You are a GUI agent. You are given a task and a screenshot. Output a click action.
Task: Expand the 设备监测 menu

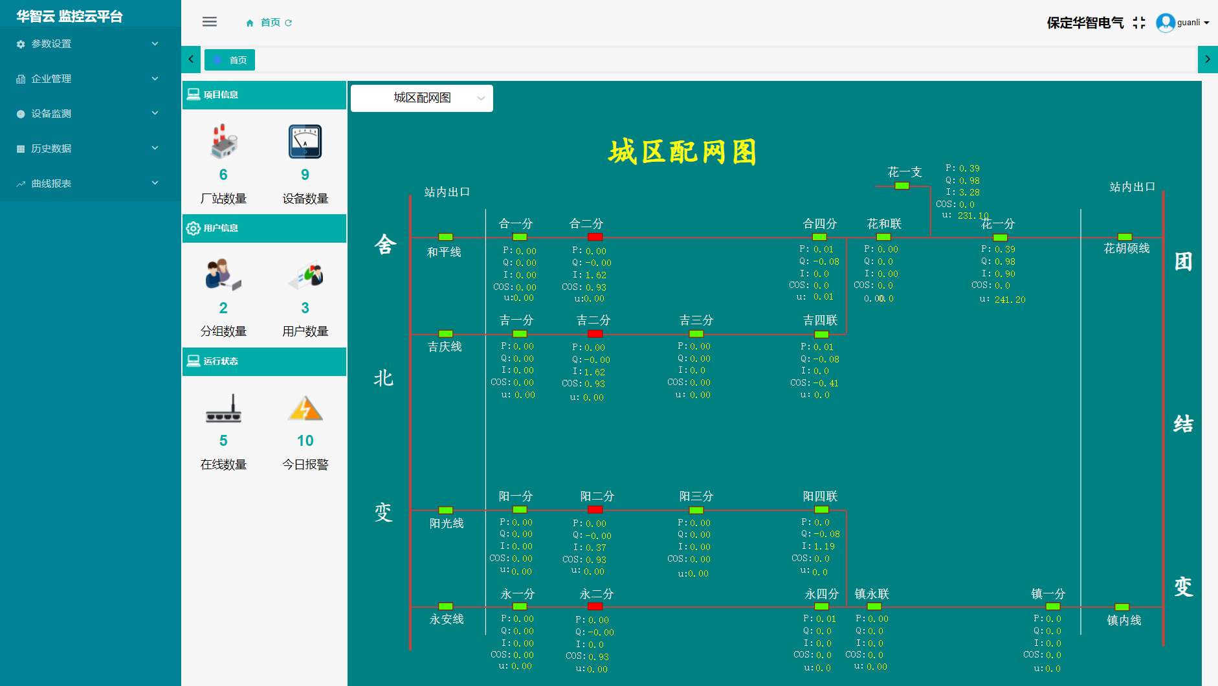coord(91,114)
